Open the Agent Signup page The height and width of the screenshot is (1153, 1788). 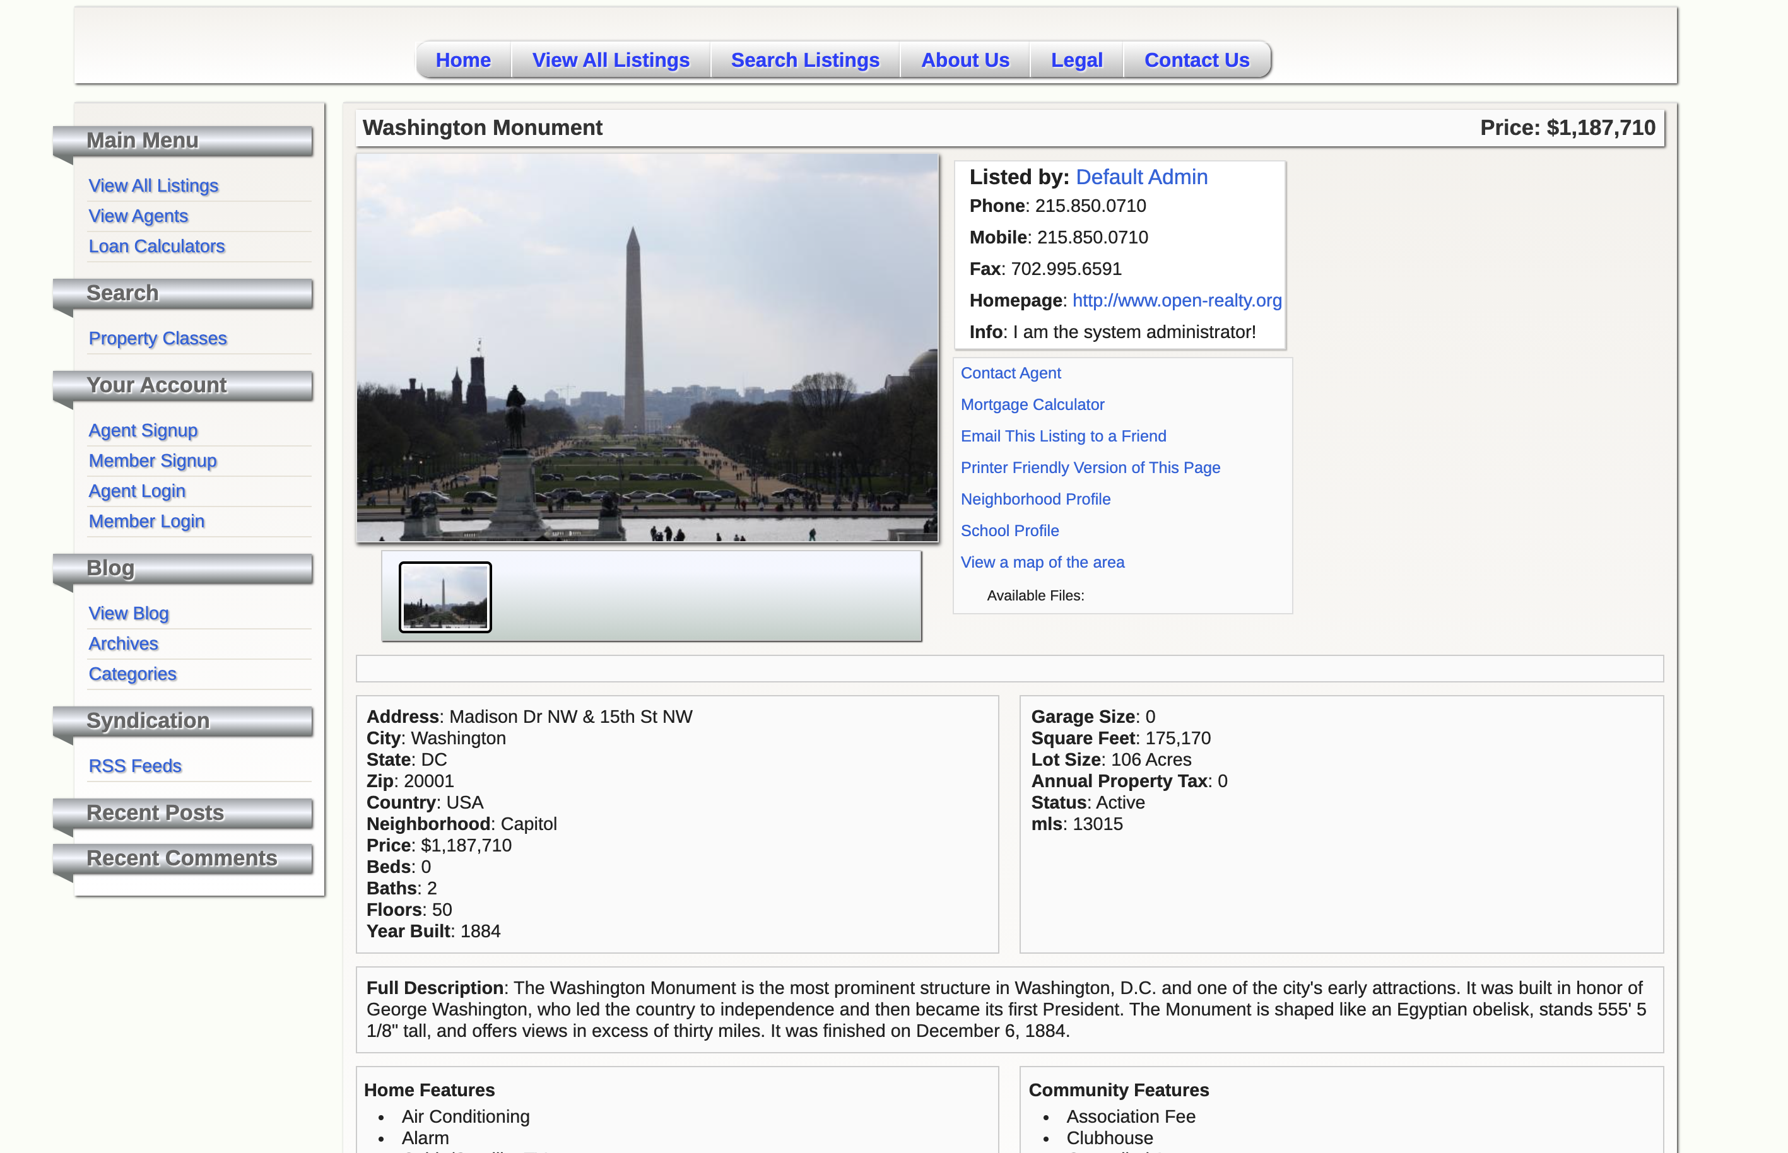143,431
